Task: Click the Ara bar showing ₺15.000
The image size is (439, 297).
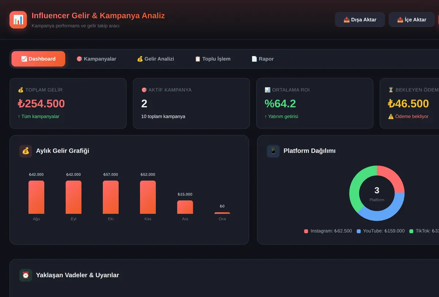Action: (x=185, y=207)
